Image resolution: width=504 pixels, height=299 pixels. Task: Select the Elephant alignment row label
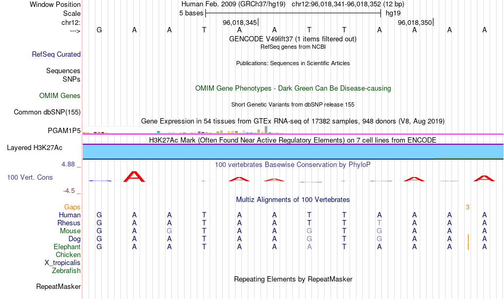[67, 247]
